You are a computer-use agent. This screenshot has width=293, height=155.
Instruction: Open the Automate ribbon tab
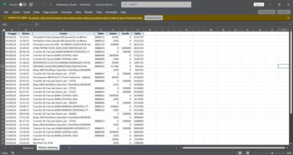tap(111, 12)
